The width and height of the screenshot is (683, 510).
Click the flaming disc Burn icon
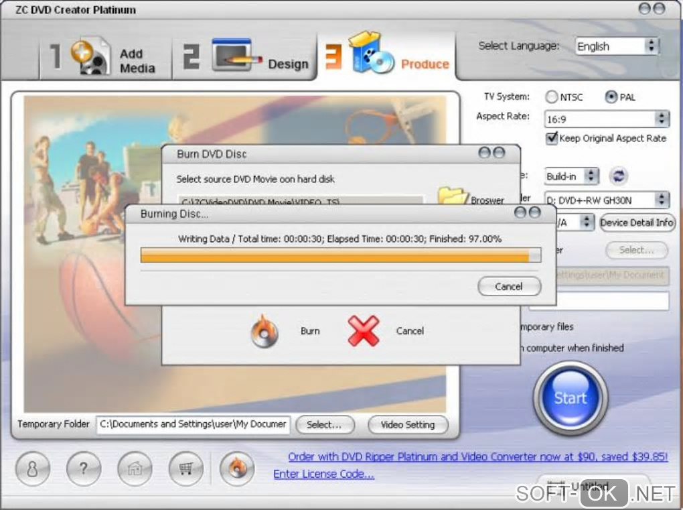[x=264, y=331]
